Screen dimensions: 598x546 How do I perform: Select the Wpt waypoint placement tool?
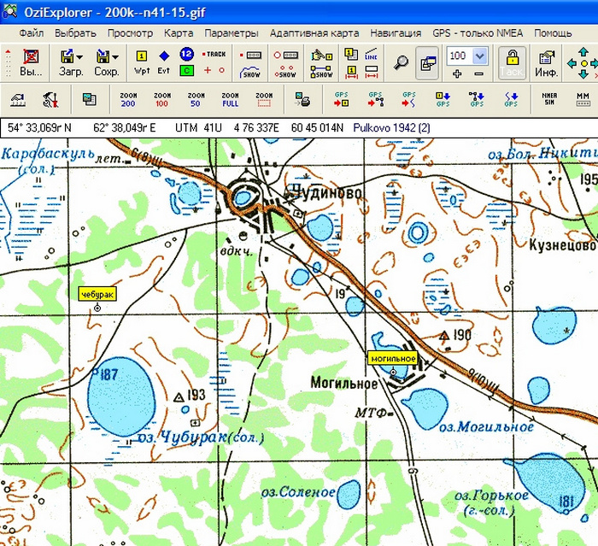tap(142, 62)
